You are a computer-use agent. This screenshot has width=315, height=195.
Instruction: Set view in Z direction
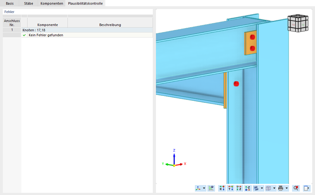point(239,188)
